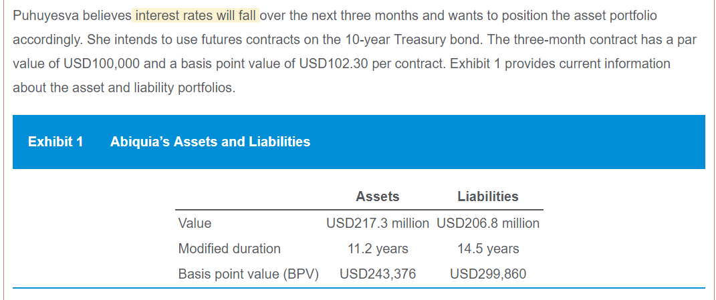Select the "USD206.8 million" liabilities value cell
The width and height of the screenshot is (716, 300).
pos(488,223)
